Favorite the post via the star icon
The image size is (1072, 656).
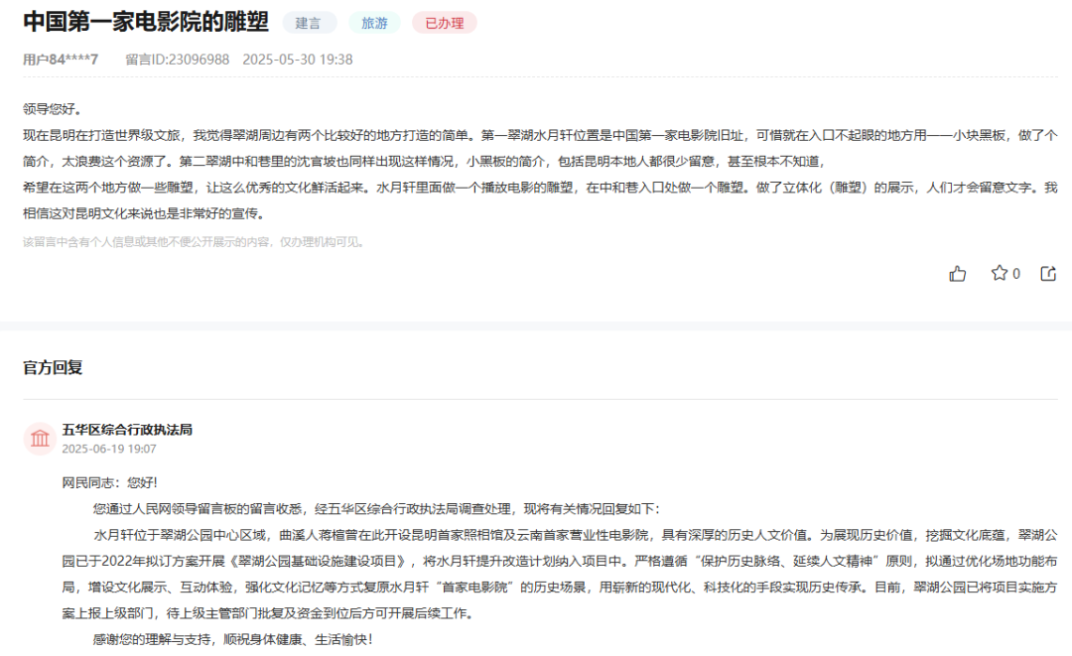point(1000,275)
